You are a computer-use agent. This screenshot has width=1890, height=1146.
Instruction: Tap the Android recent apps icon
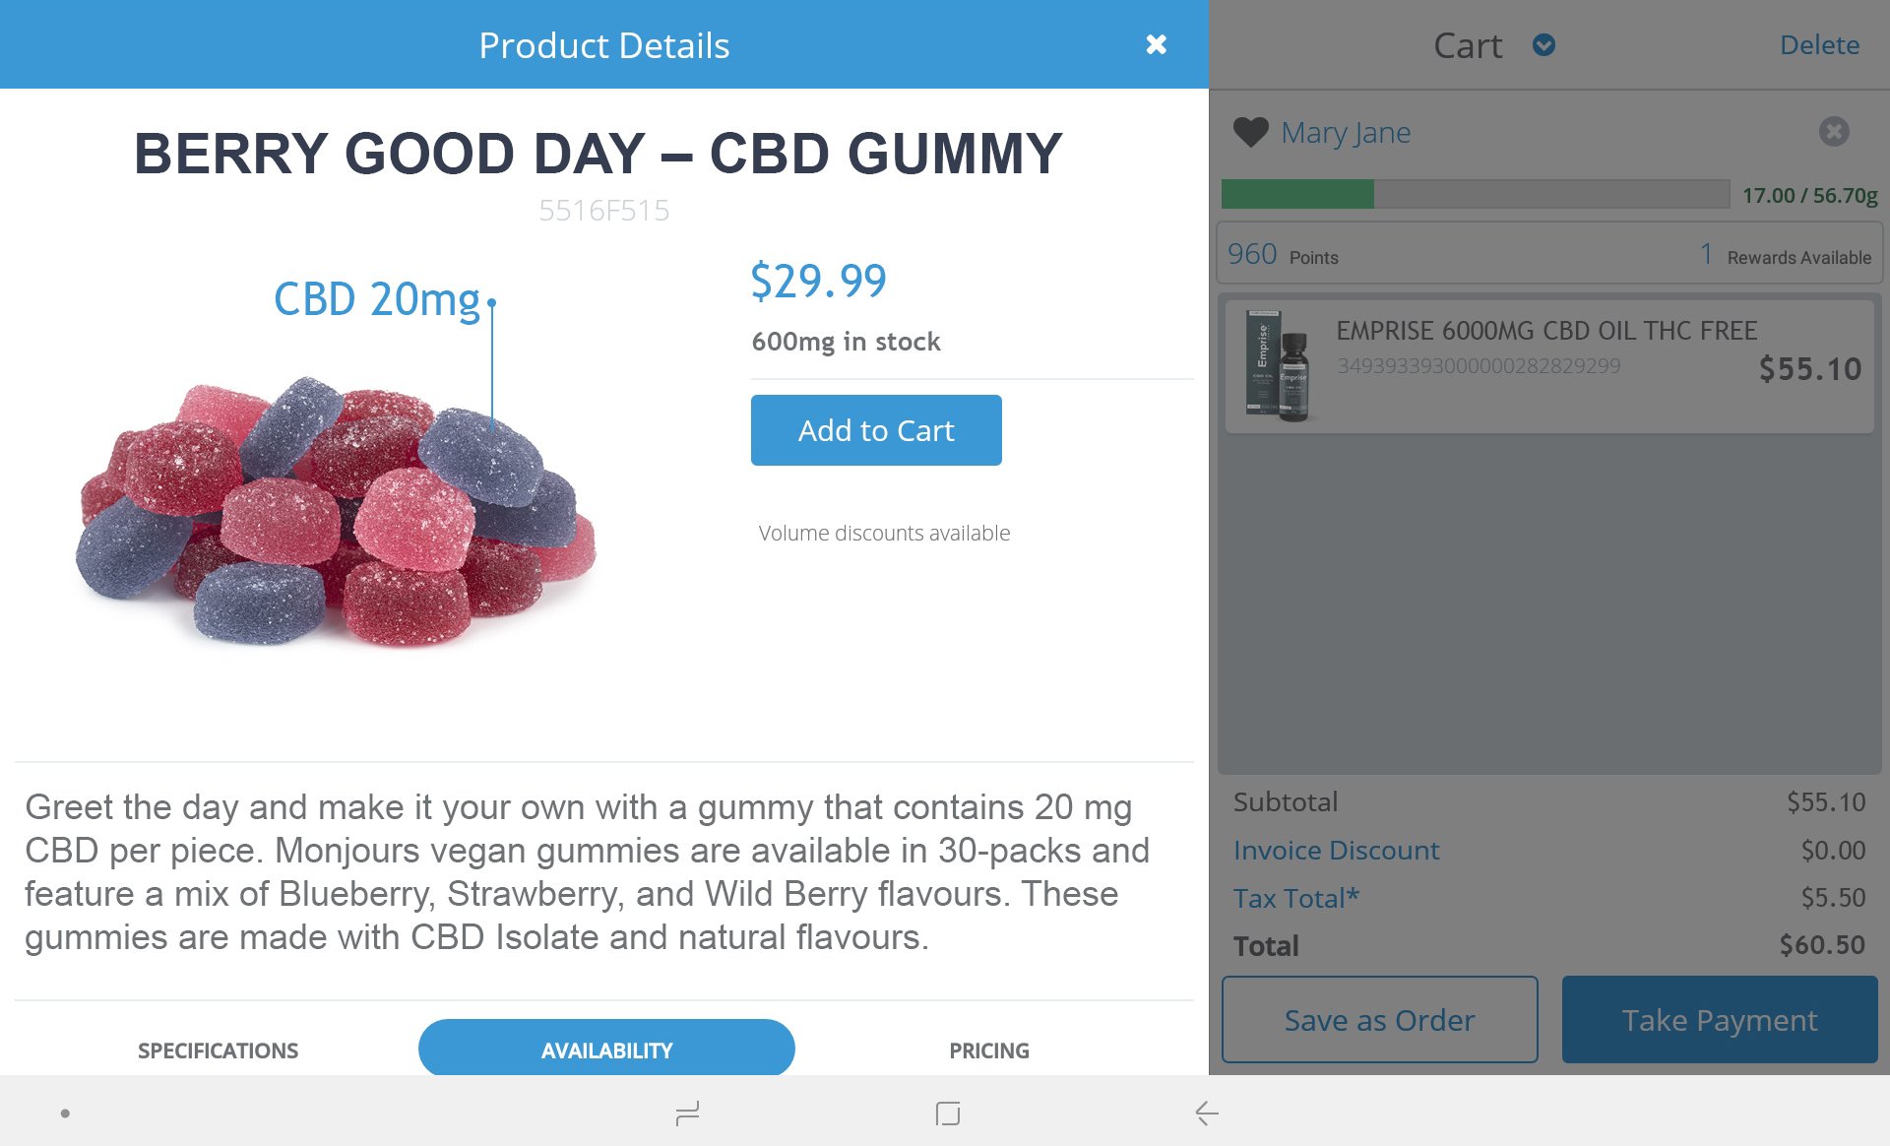687,1114
